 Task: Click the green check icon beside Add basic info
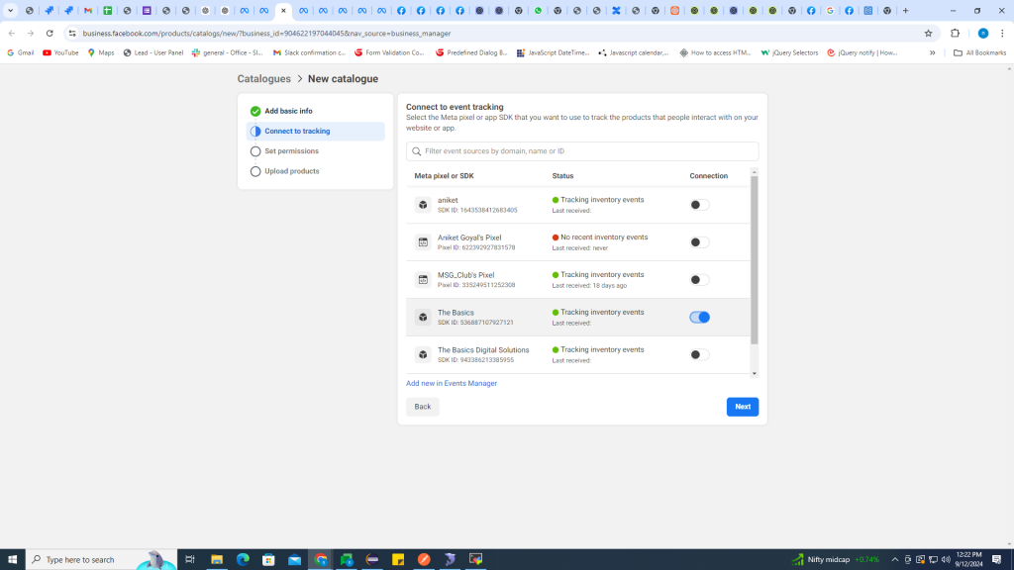[x=255, y=112]
